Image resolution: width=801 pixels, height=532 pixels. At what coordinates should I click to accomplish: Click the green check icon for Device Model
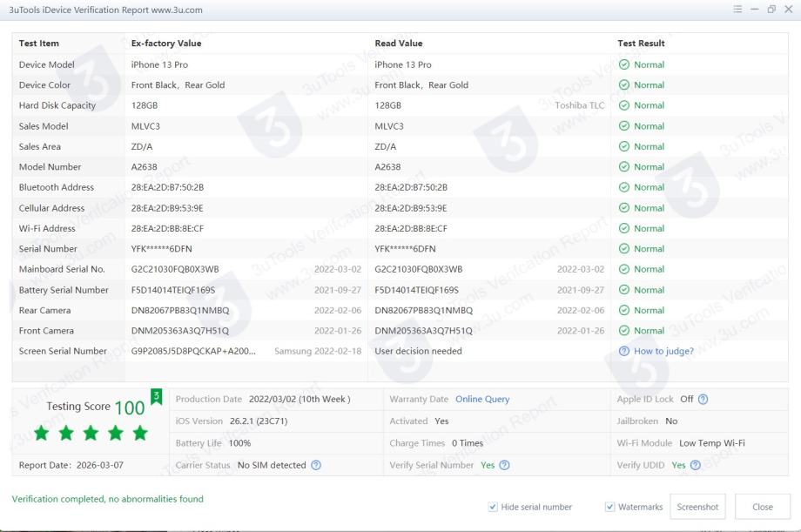click(x=623, y=65)
